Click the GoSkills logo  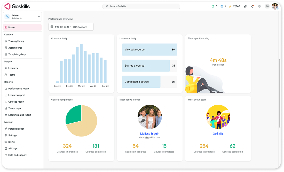(17, 6)
